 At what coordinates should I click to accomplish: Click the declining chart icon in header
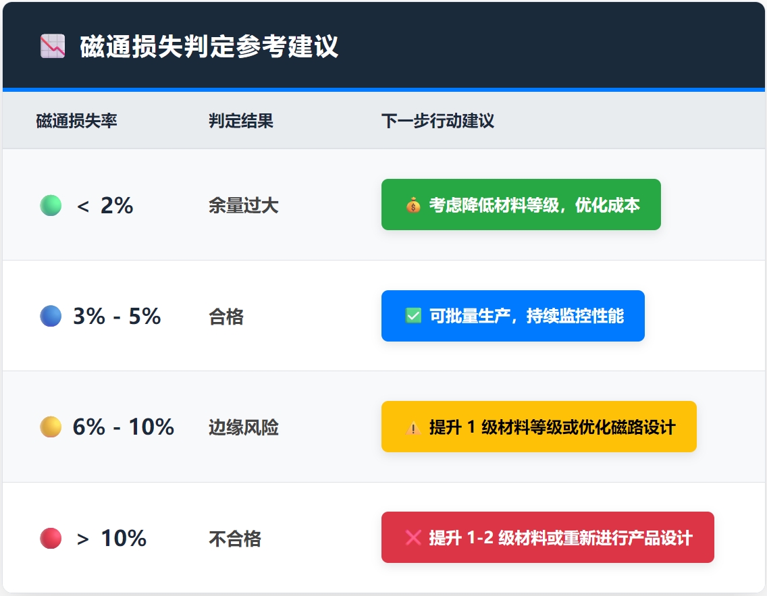click(52, 47)
